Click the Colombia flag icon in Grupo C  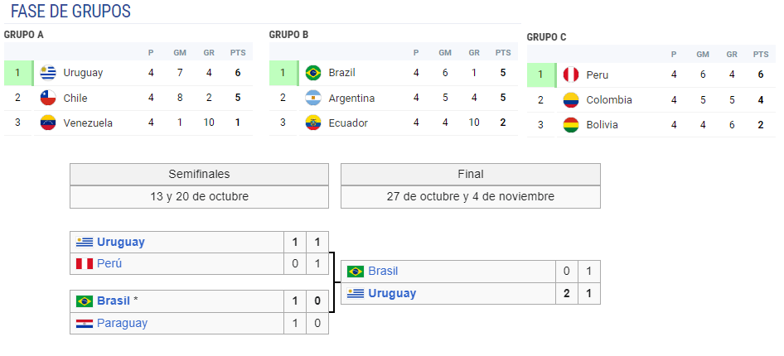pyautogui.click(x=571, y=100)
